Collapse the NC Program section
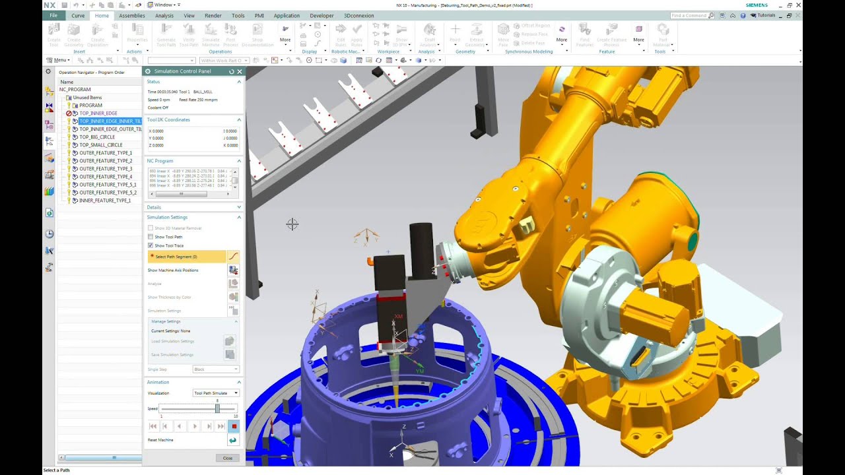The height and width of the screenshot is (475, 845). 239,161
